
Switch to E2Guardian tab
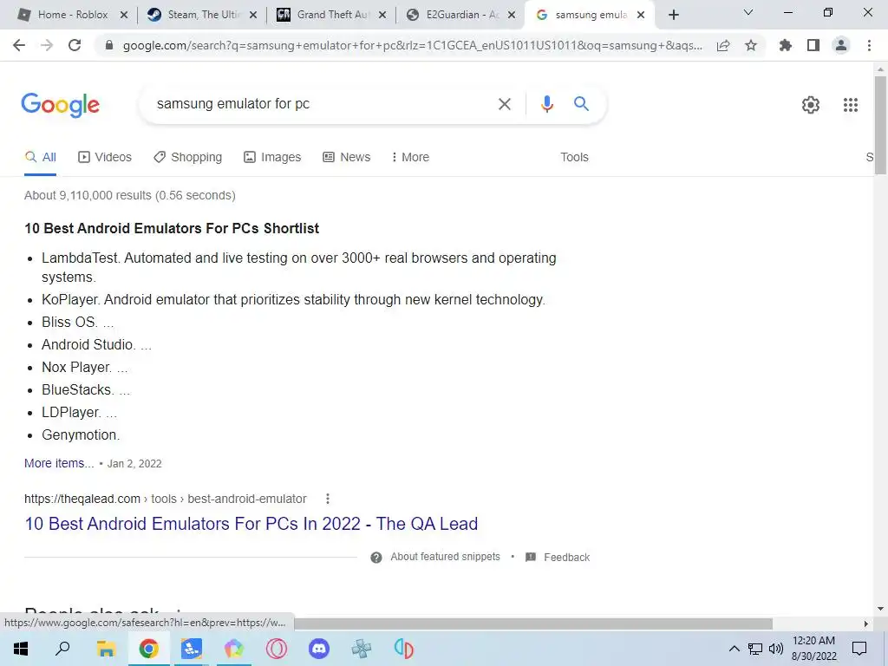tap(461, 15)
